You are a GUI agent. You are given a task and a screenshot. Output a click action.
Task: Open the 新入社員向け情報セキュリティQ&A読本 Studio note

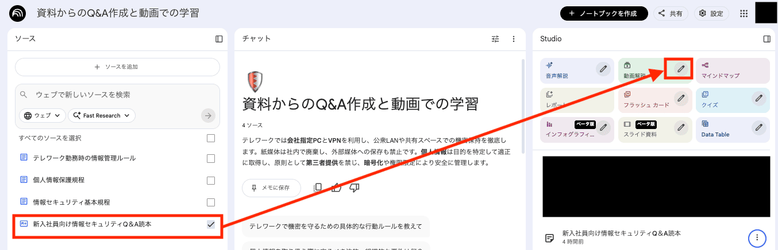click(x=622, y=233)
